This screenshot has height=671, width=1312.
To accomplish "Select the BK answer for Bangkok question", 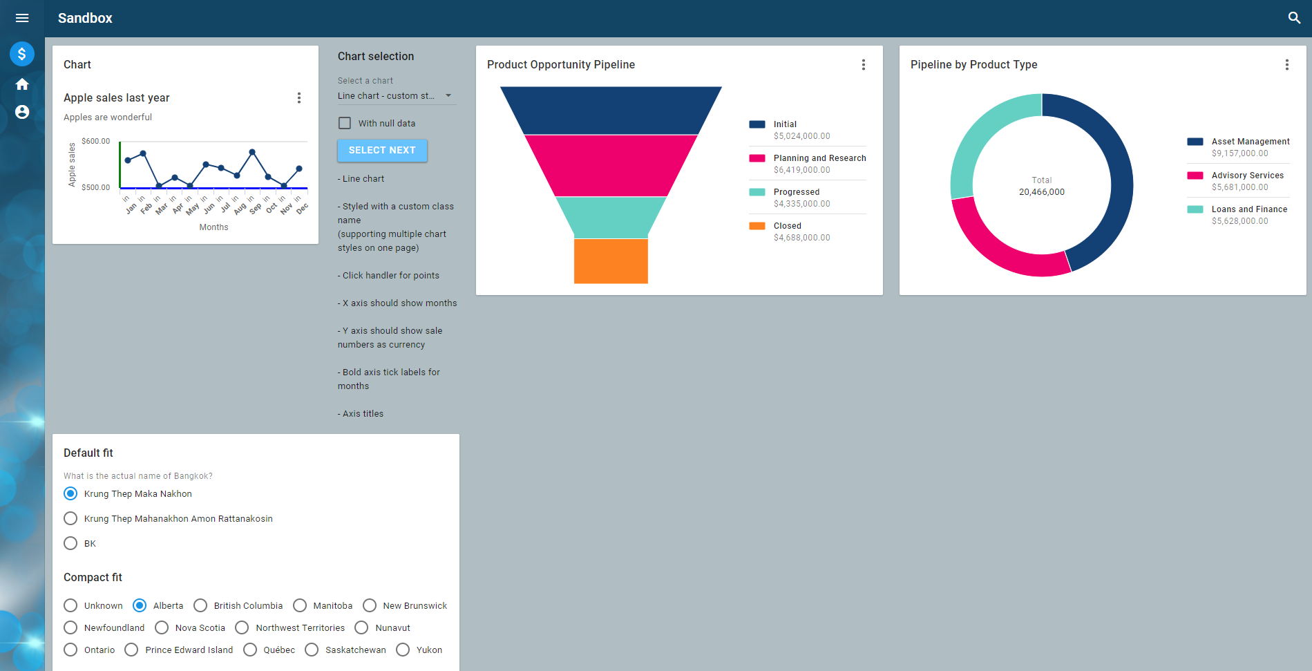I will pyautogui.click(x=70, y=543).
